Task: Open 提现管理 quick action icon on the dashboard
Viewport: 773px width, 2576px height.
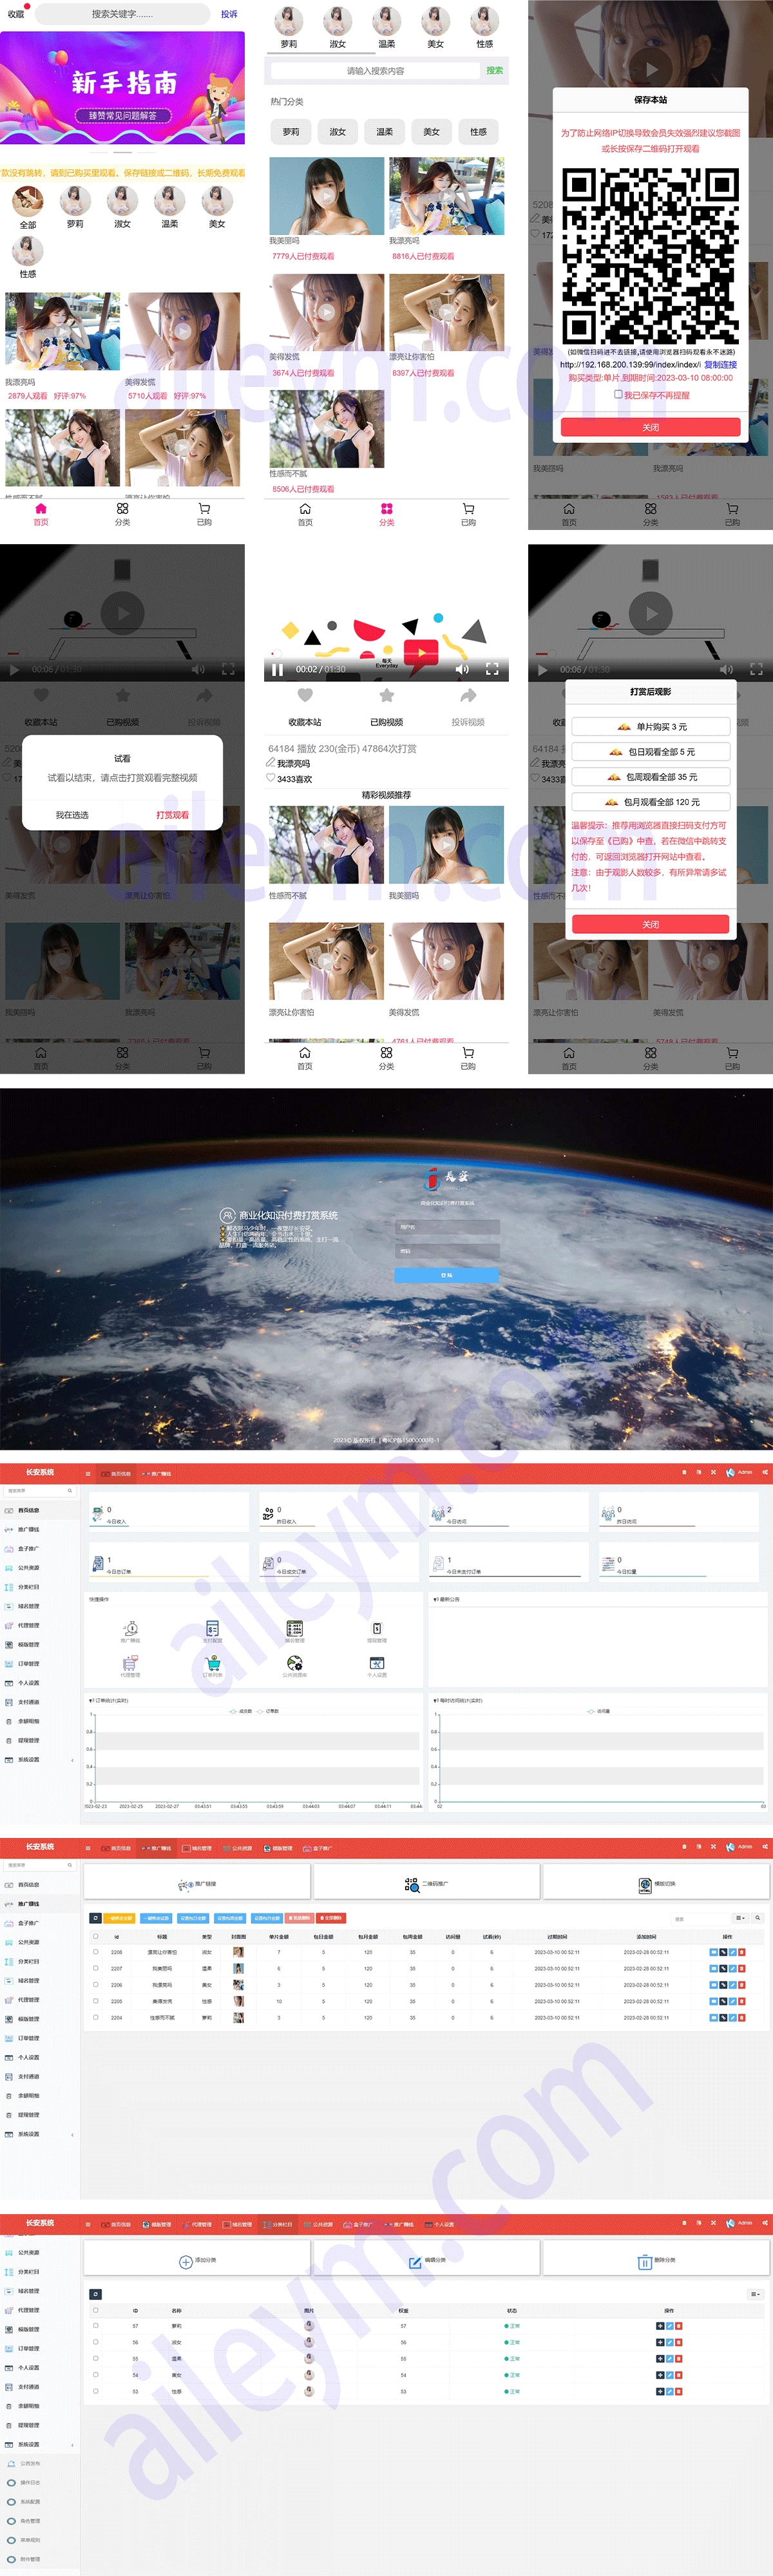Action: point(377,1629)
